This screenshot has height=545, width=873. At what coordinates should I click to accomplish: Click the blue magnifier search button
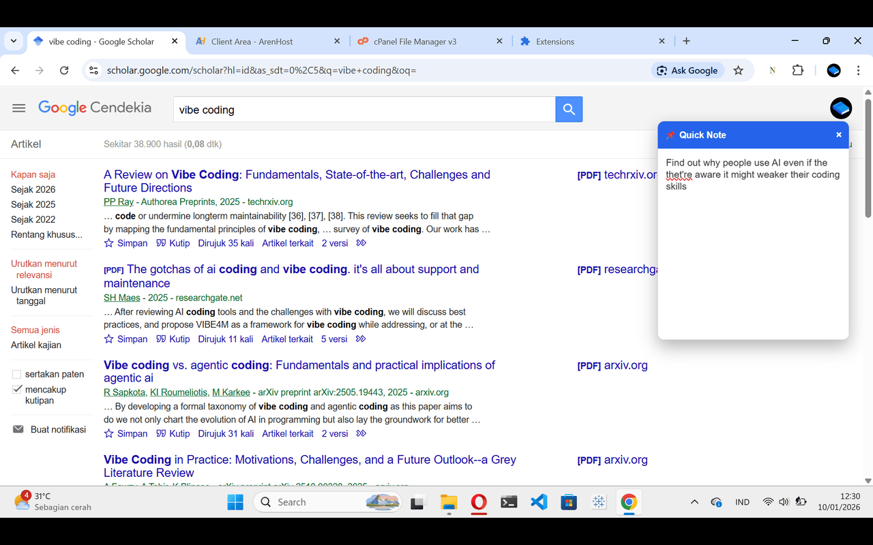[569, 109]
